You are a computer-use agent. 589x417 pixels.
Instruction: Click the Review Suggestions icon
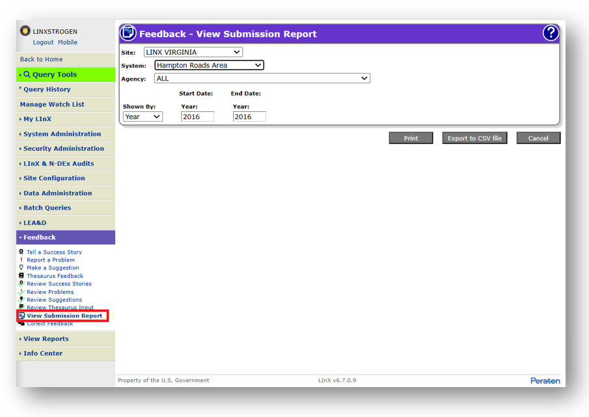[x=21, y=299]
